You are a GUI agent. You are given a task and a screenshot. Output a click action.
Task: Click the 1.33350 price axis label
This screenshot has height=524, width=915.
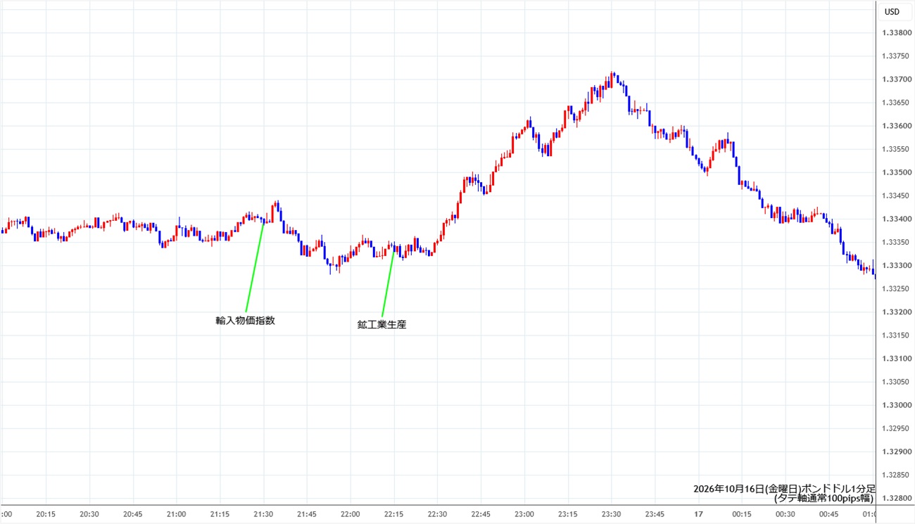pyautogui.click(x=895, y=242)
